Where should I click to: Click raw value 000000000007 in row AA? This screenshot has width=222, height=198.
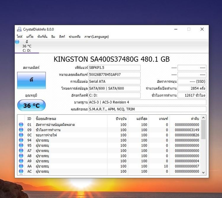click(x=187, y=166)
